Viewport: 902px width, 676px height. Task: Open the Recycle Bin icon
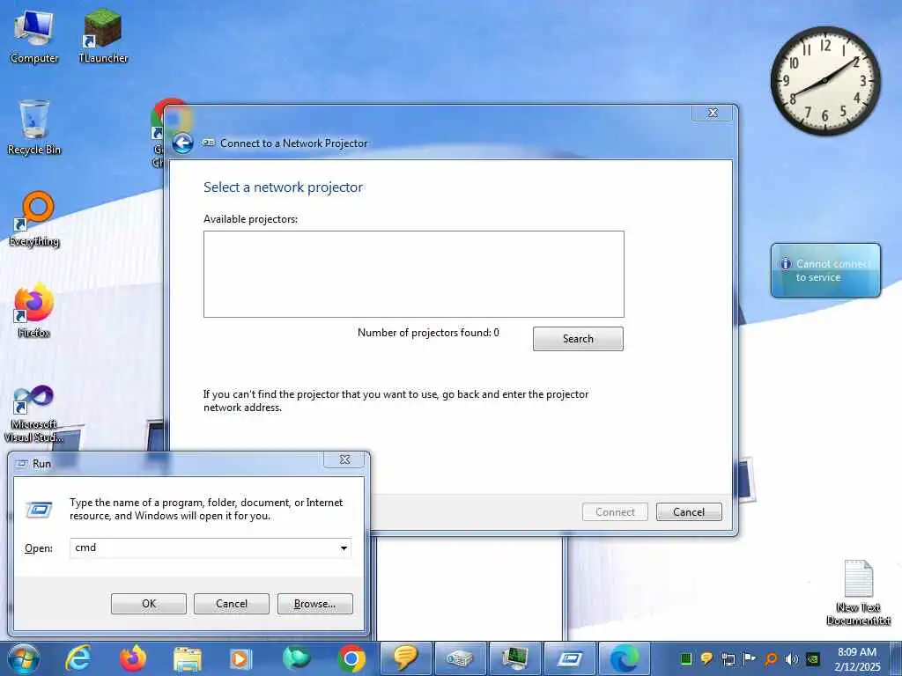point(34,128)
